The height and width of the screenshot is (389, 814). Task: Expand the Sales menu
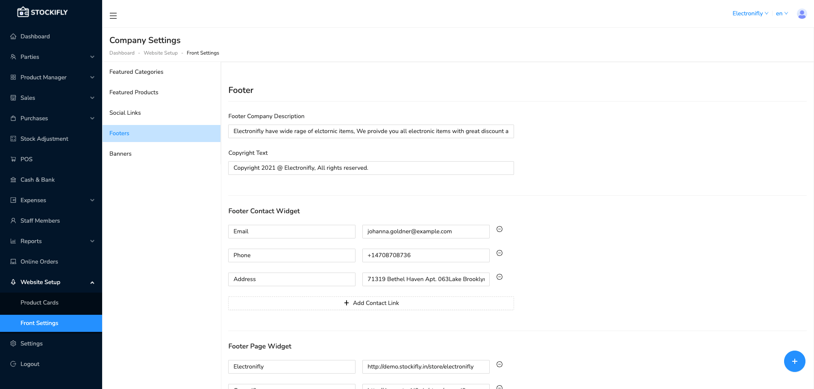click(28, 98)
